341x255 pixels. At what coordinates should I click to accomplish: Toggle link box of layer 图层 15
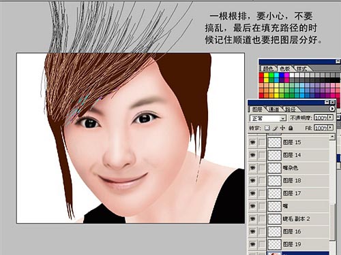[262, 142]
